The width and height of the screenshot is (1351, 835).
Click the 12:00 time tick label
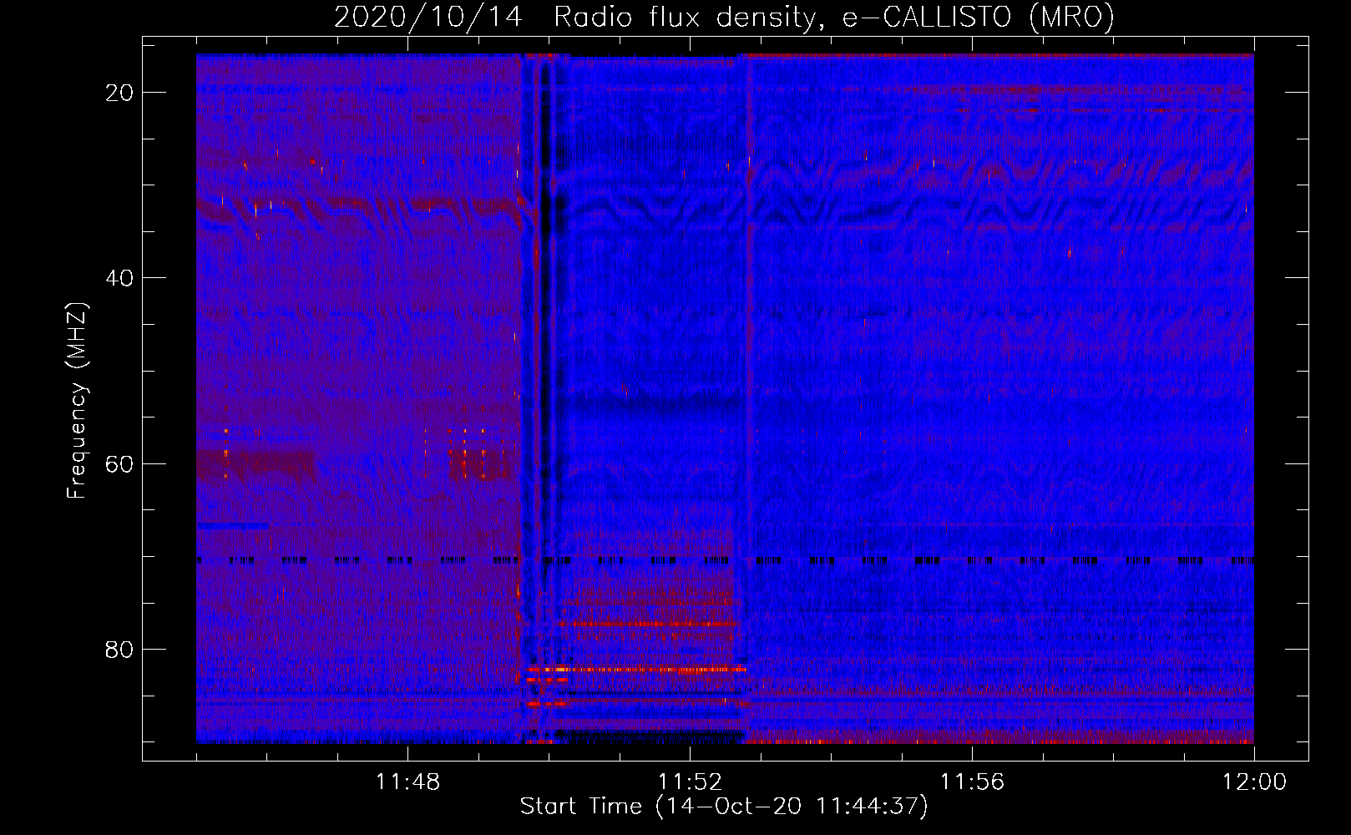[1254, 782]
